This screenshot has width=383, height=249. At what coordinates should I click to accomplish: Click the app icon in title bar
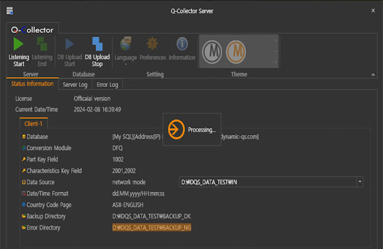click(10, 11)
